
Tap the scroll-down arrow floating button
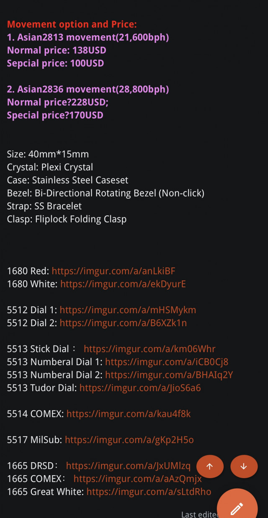tap(244, 466)
